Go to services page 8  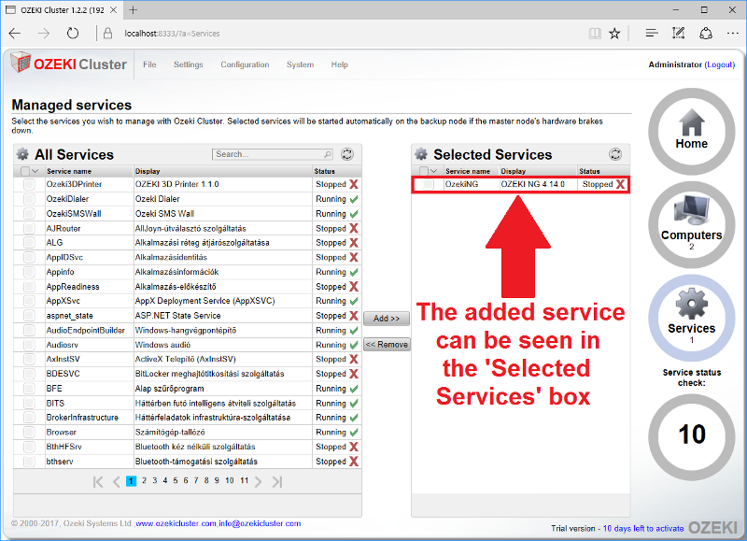(206, 480)
